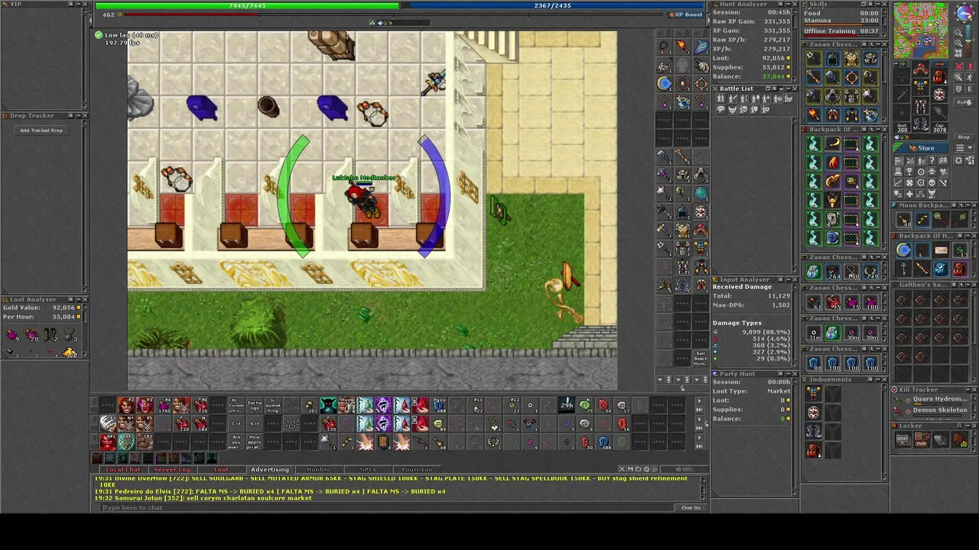Use the 1760 count hotkey item
The height and width of the screenshot is (550, 979).
click(x=164, y=406)
